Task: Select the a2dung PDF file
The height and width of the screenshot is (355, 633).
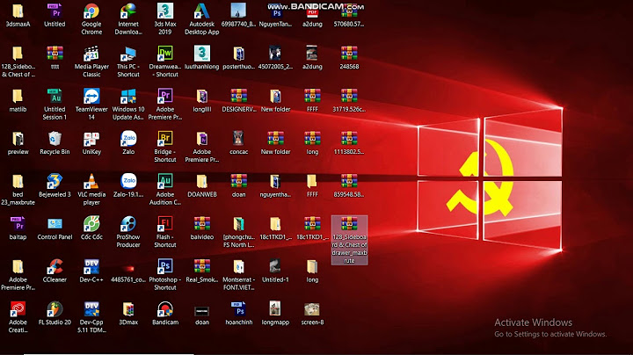Action: [312, 11]
